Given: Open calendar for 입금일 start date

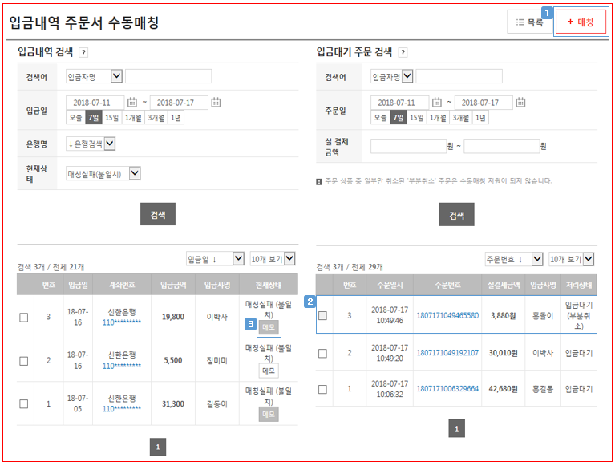Looking at the screenshot, I should pos(132,103).
